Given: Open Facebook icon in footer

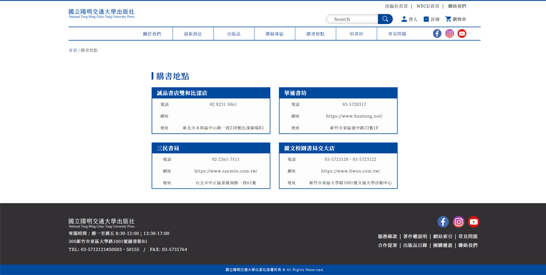Looking at the screenshot, I should tap(443, 222).
